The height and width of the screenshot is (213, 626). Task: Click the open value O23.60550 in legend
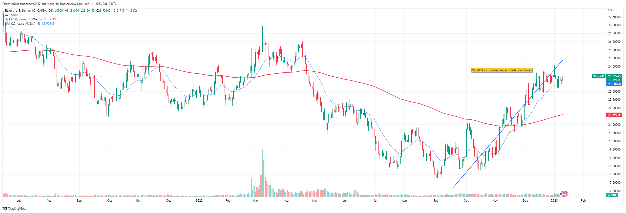tap(56, 11)
